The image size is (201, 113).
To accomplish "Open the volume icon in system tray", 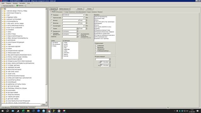I will coord(187,111).
